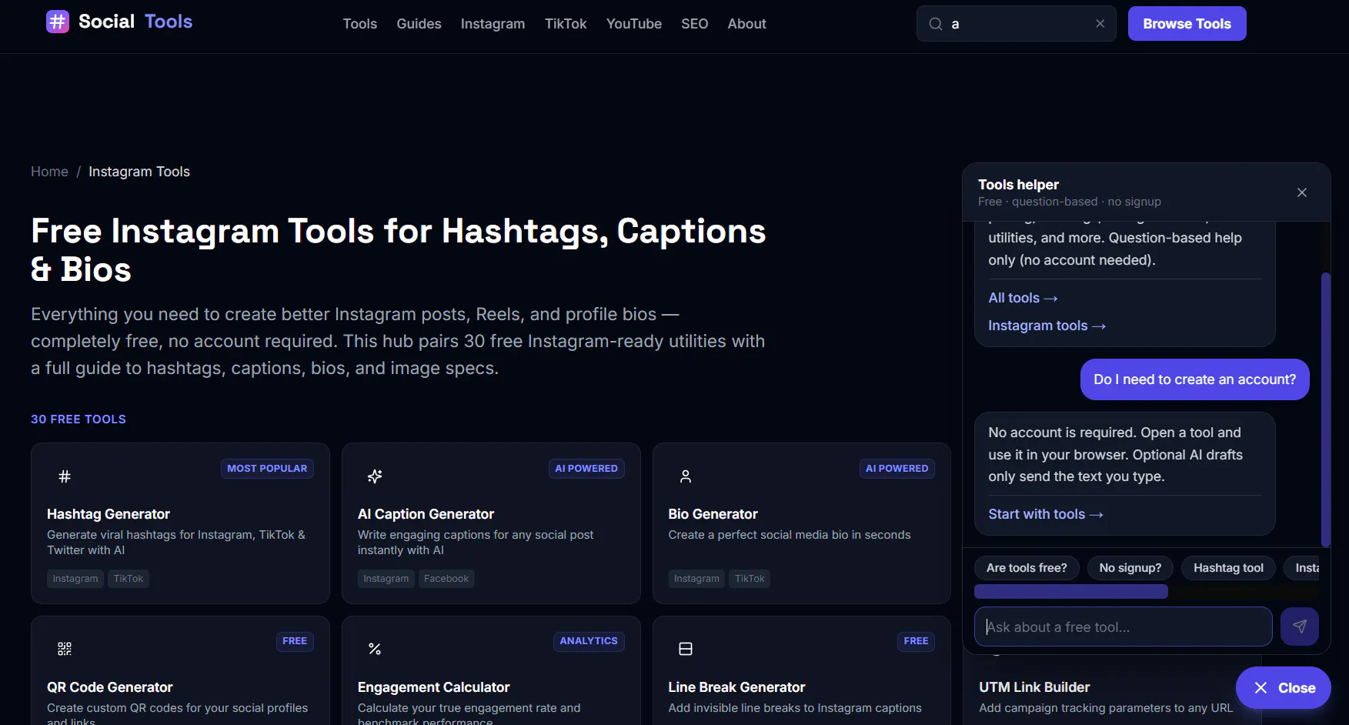Click the suggestion chips horizontal scrollbar
The width and height of the screenshot is (1349, 725).
[1071, 591]
